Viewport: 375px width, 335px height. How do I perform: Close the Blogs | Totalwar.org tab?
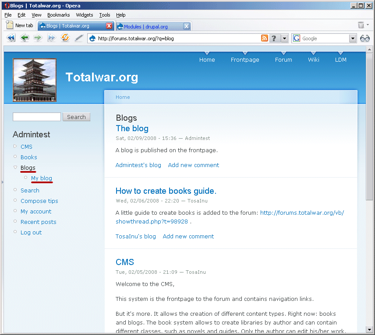(x=109, y=26)
